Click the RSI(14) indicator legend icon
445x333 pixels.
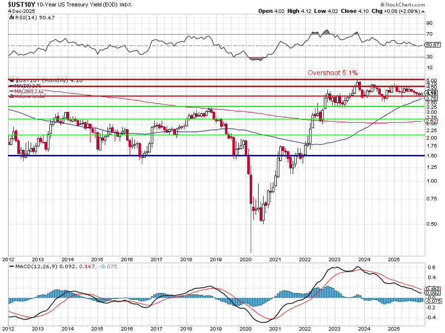11,17
